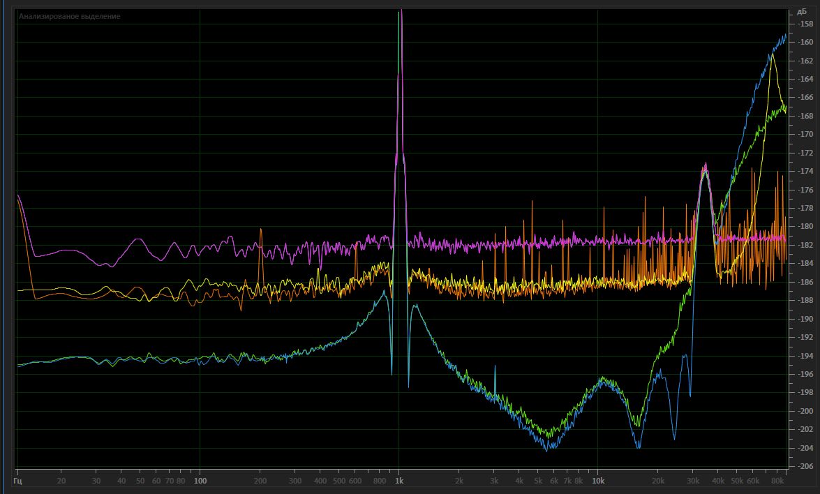Select the "дБ" decibel unit label
Viewport: 820px width, 494px height.
coord(802,11)
